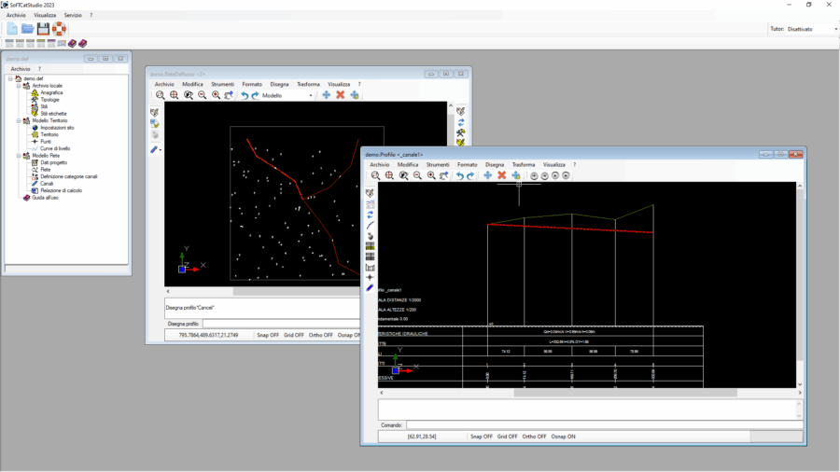Click the redo arrow in Profilo toolbar
This screenshot has height=472, width=840.
click(470, 175)
